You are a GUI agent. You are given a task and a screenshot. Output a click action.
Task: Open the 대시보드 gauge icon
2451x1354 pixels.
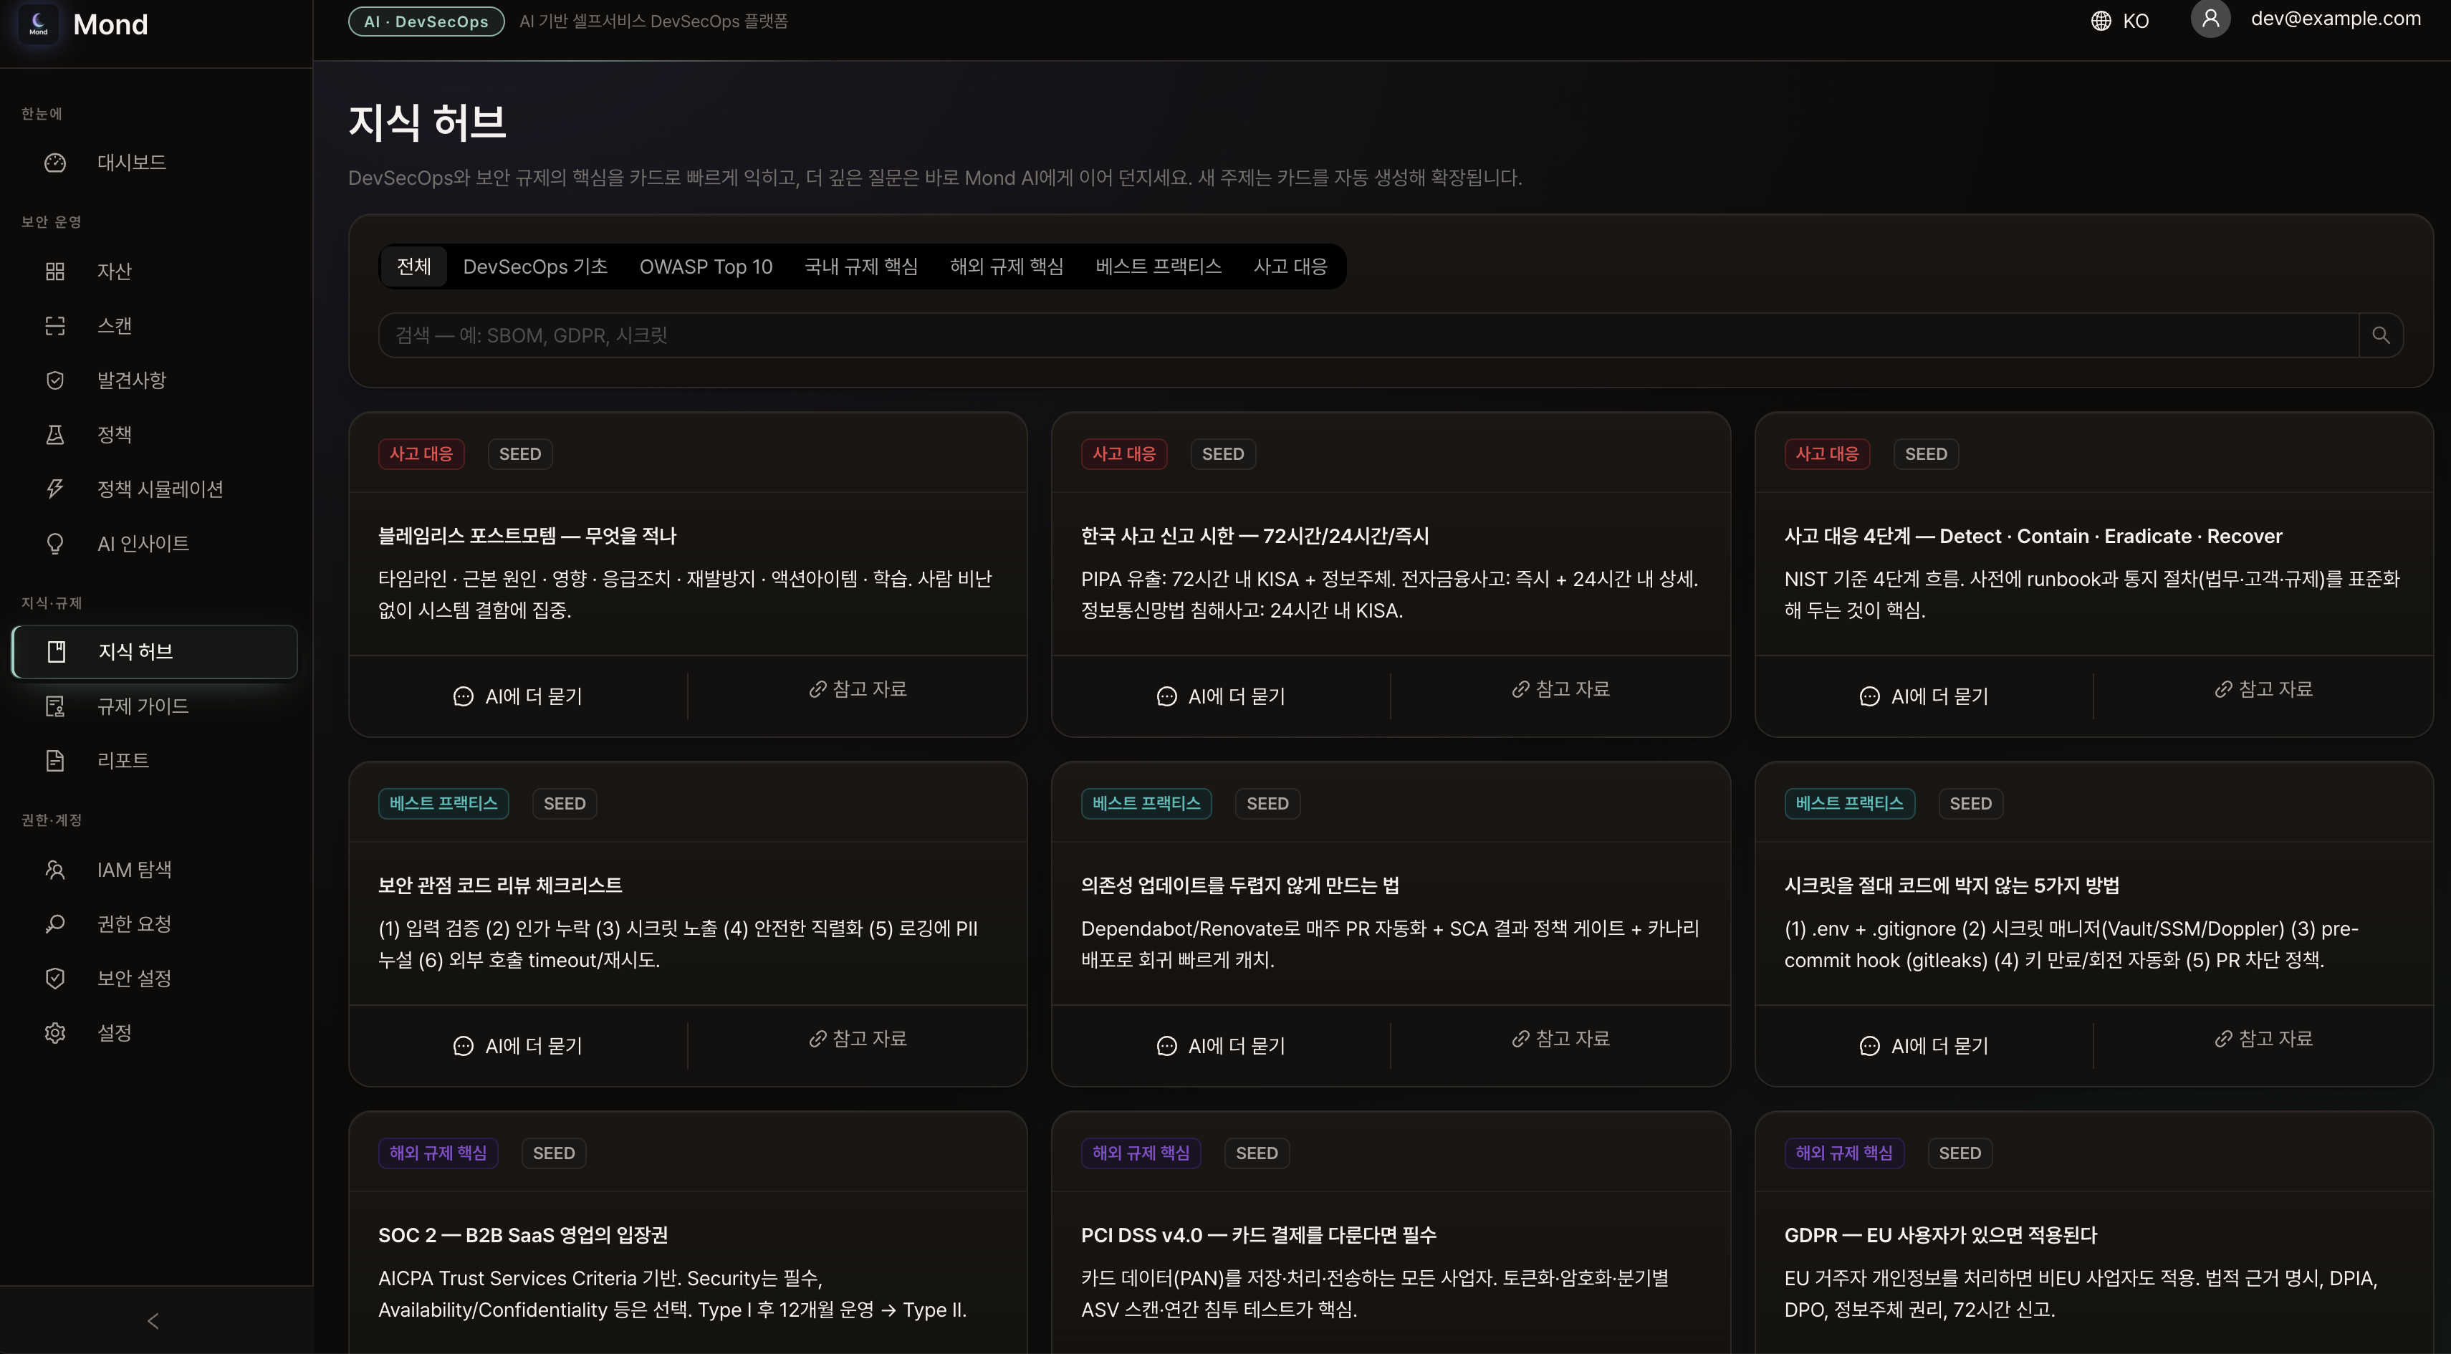click(x=55, y=163)
